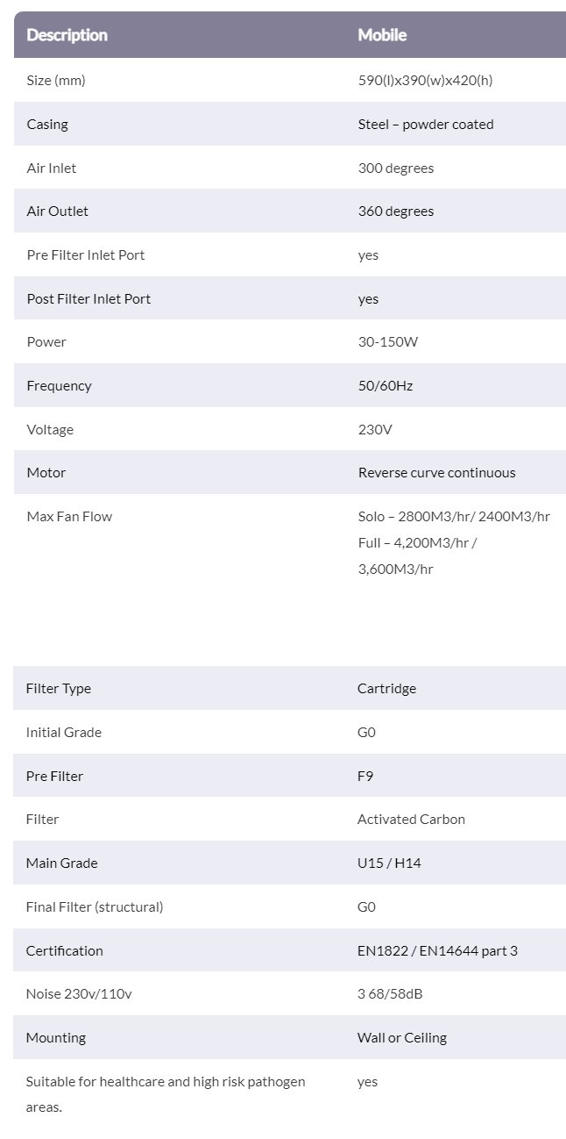
Task: Click the Casing row label
Action: pyautogui.click(x=47, y=124)
